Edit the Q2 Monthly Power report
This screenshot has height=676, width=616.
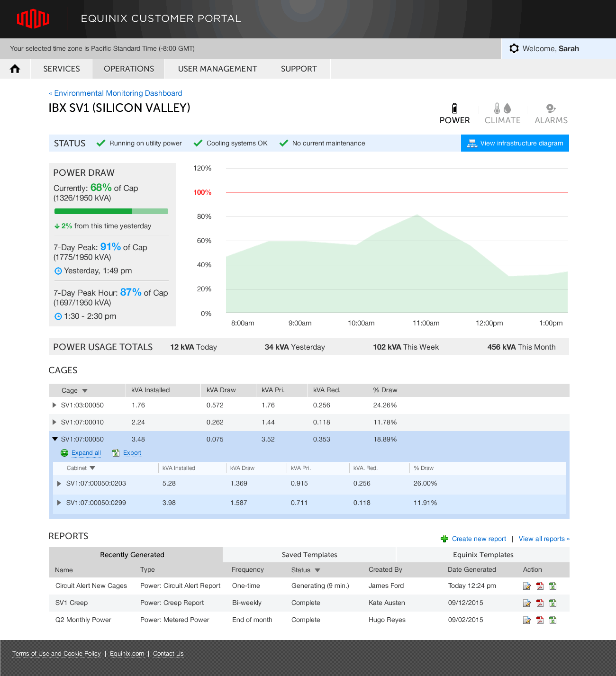pyautogui.click(x=526, y=620)
